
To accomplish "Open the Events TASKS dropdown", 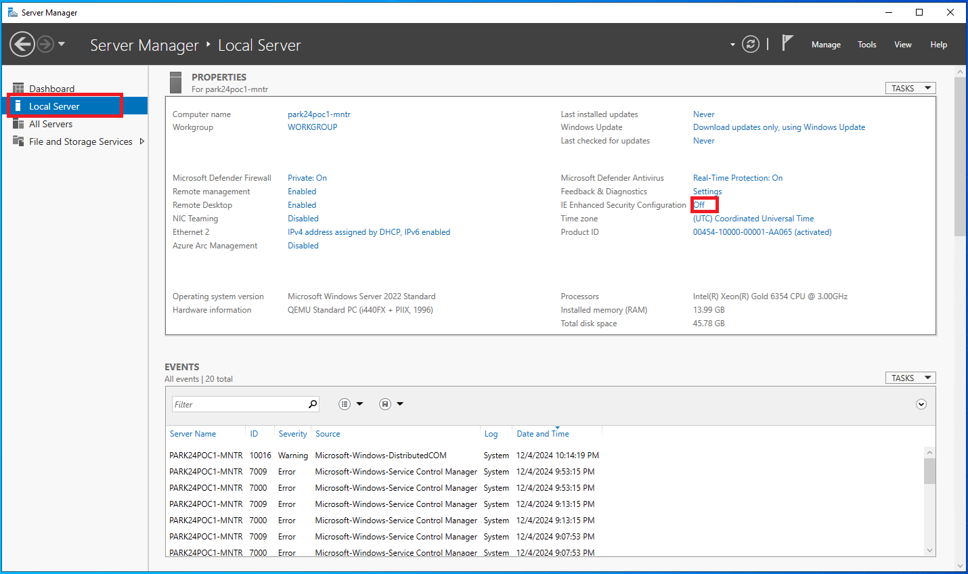I will point(910,378).
